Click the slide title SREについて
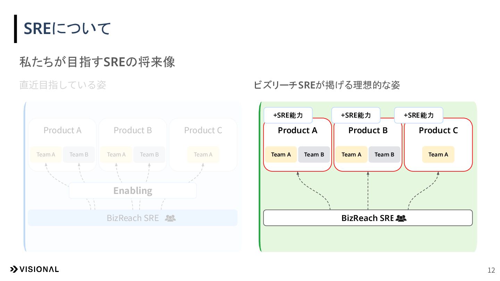500x281 pixels. pyautogui.click(x=67, y=28)
